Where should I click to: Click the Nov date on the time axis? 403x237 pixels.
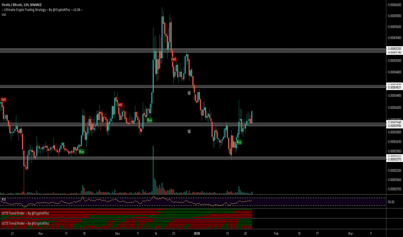[40, 234]
